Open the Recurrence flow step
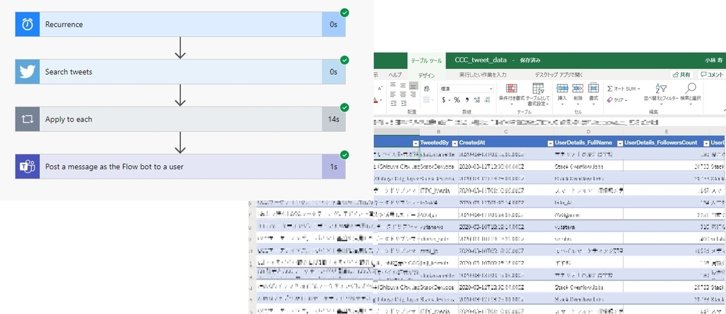This screenshot has height=314, width=726. tap(180, 24)
